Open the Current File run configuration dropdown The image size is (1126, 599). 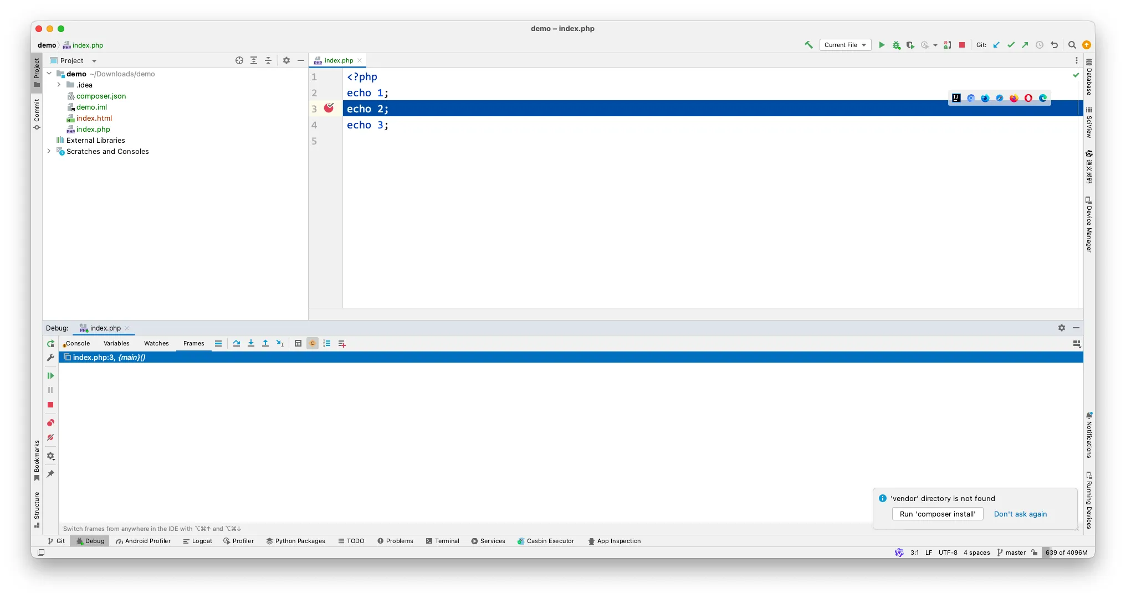coord(845,45)
